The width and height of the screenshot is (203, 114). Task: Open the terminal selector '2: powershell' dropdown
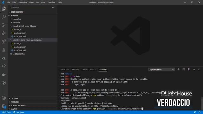point(161,70)
